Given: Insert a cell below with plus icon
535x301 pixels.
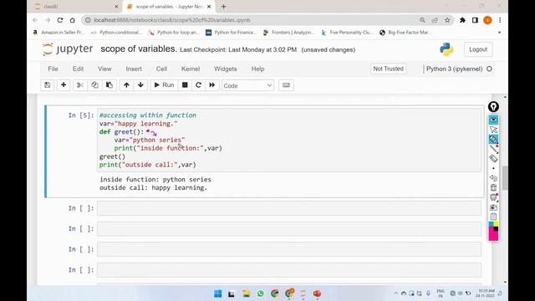Looking at the screenshot, I should click(64, 85).
